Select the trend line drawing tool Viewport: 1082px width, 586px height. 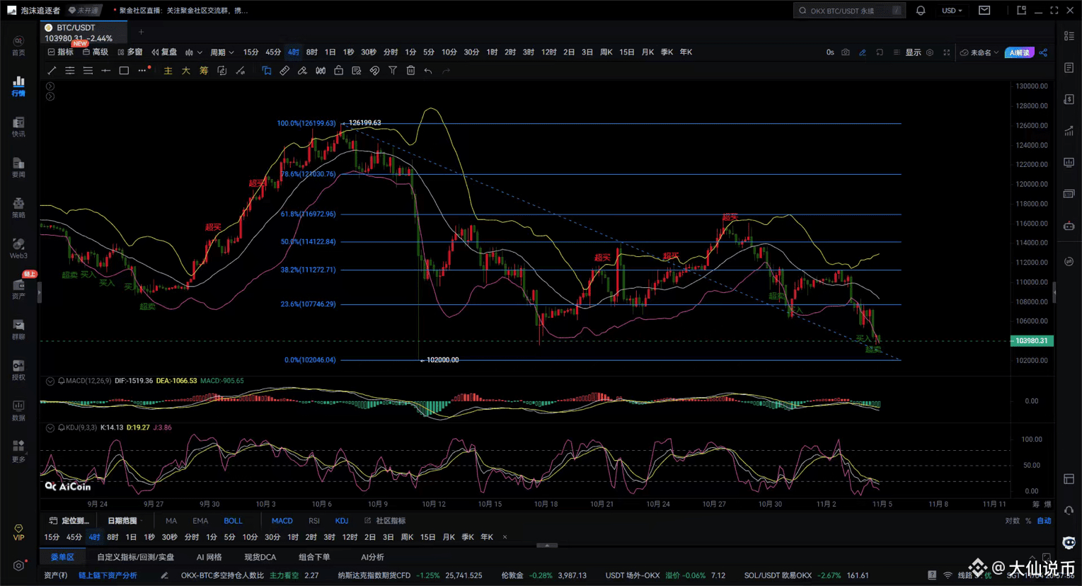pyautogui.click(x=52, y=71)
